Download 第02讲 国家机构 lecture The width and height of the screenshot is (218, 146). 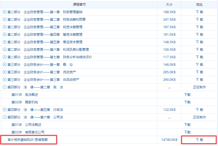point(187,102)
